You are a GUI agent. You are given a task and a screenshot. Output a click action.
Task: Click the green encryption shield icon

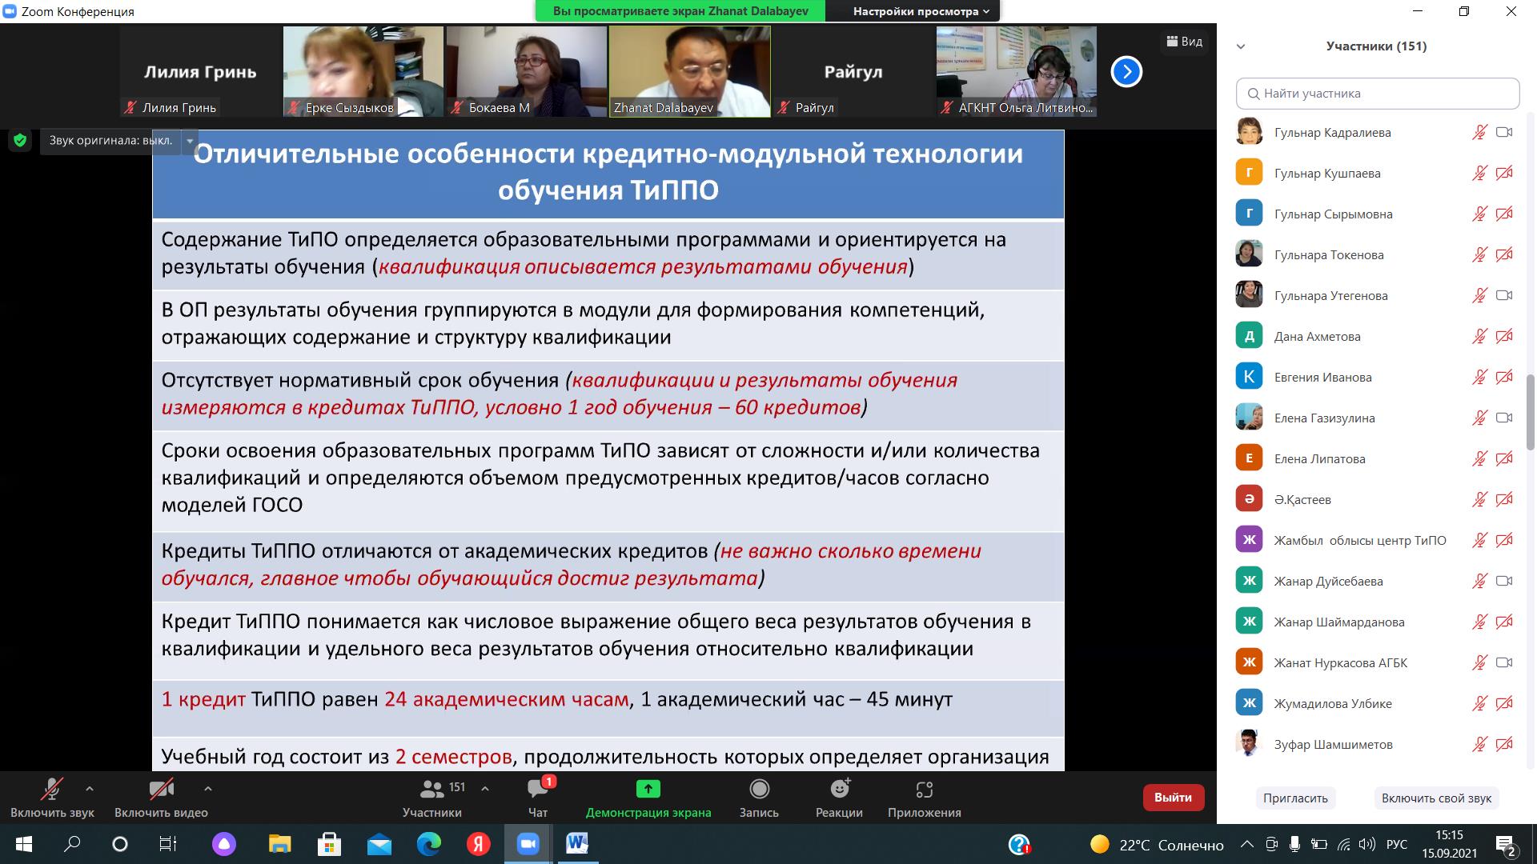20,141
